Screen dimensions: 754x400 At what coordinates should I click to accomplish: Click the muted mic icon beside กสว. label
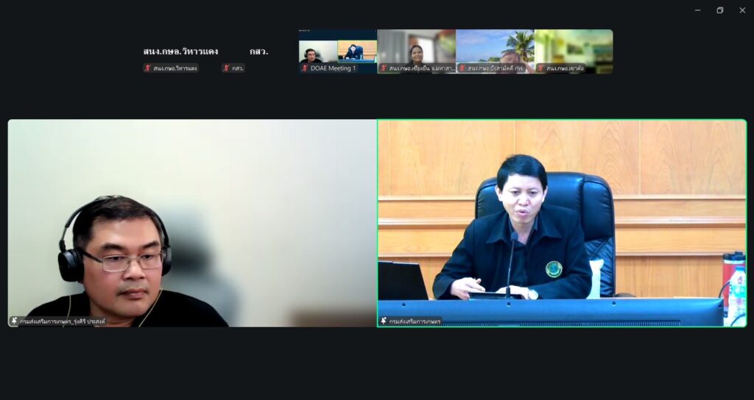click(x=227, y=68)
